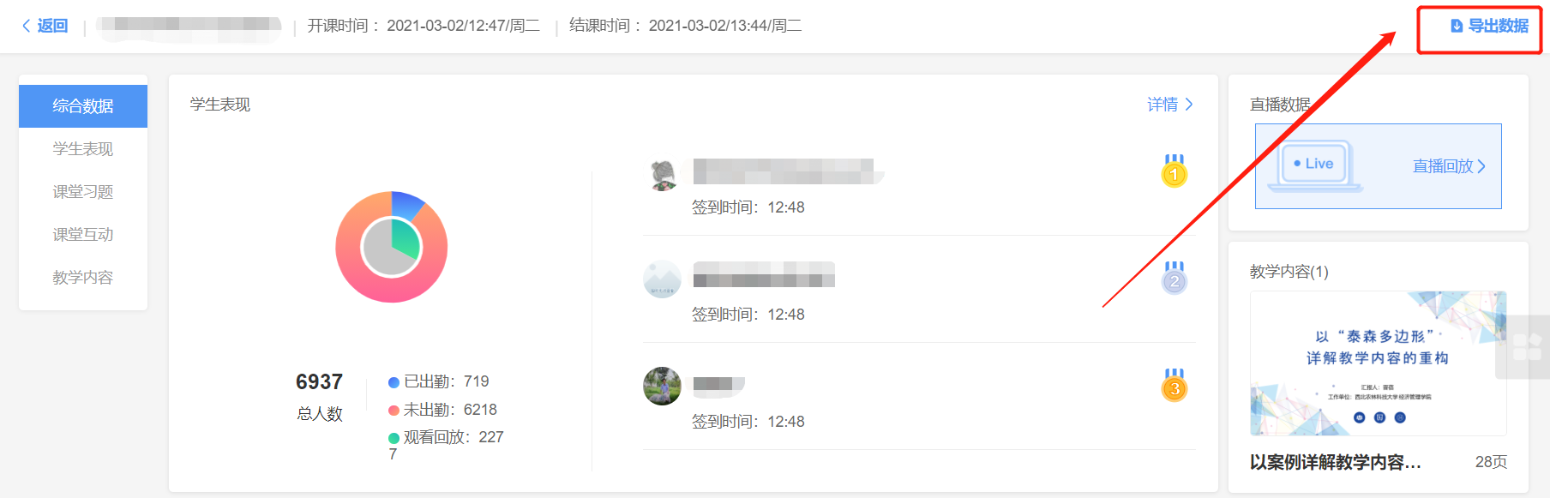This screenshot has height=498, width=1550.
Task: Click the orange rank 3 medal icon
Action: [1175, 385]
